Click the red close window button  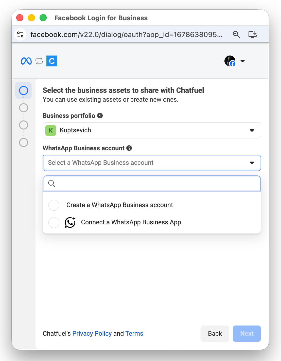[x=20, y=18]
